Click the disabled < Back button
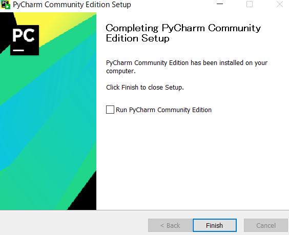The image size is (289, 235). pyautogui.click(x=170, y=225)
